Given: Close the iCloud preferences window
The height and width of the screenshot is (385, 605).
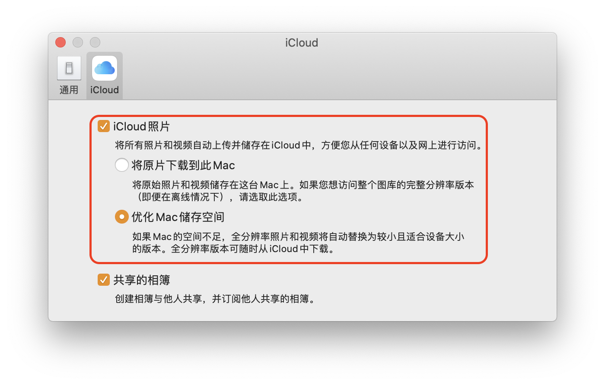Looking at the screenshot, I should (60, 42).
